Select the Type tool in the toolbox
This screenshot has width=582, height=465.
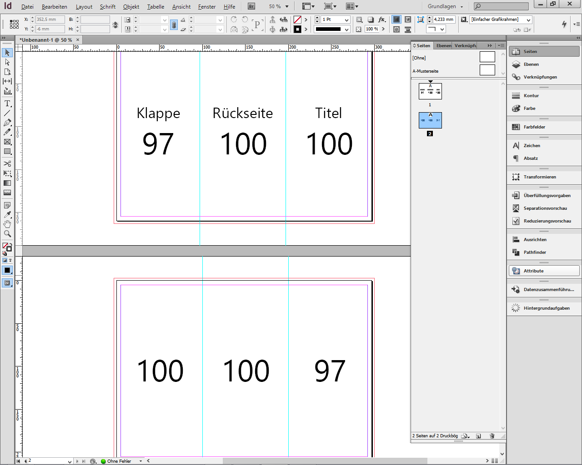[x=7, y=104]
